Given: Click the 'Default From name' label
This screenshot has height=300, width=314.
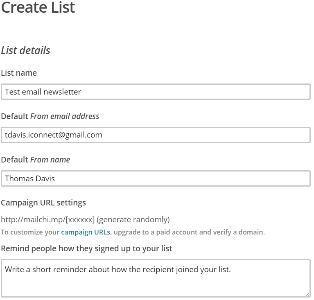Looking at the screenshot, I should pyautogui.click(x=36, y=160).
